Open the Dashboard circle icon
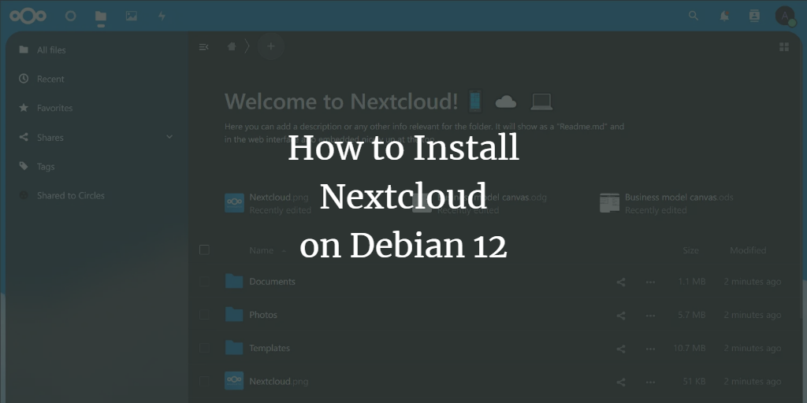807x403 pixels. click(70, 16)
